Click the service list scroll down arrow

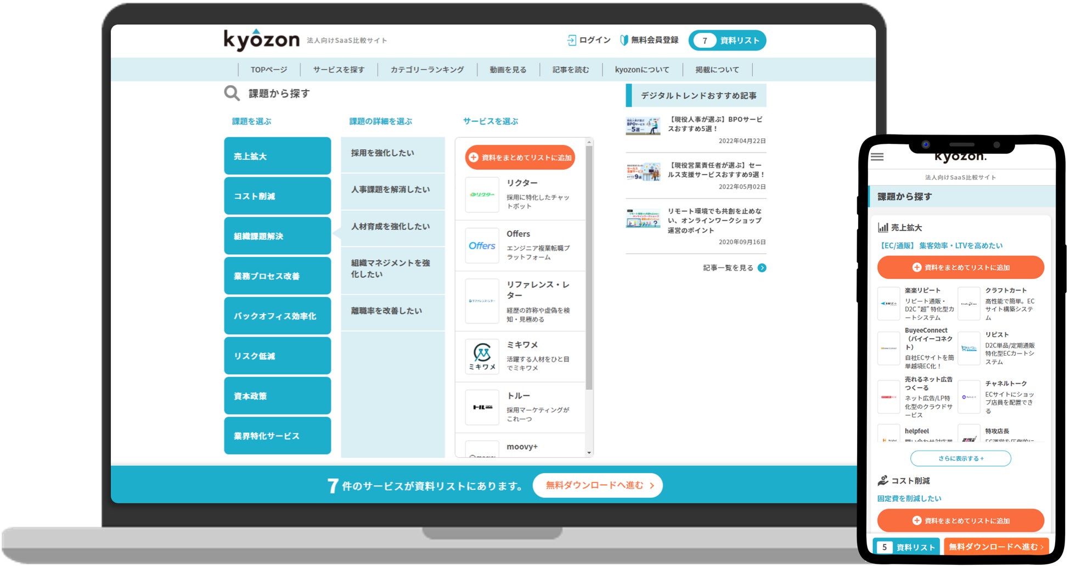589,453
